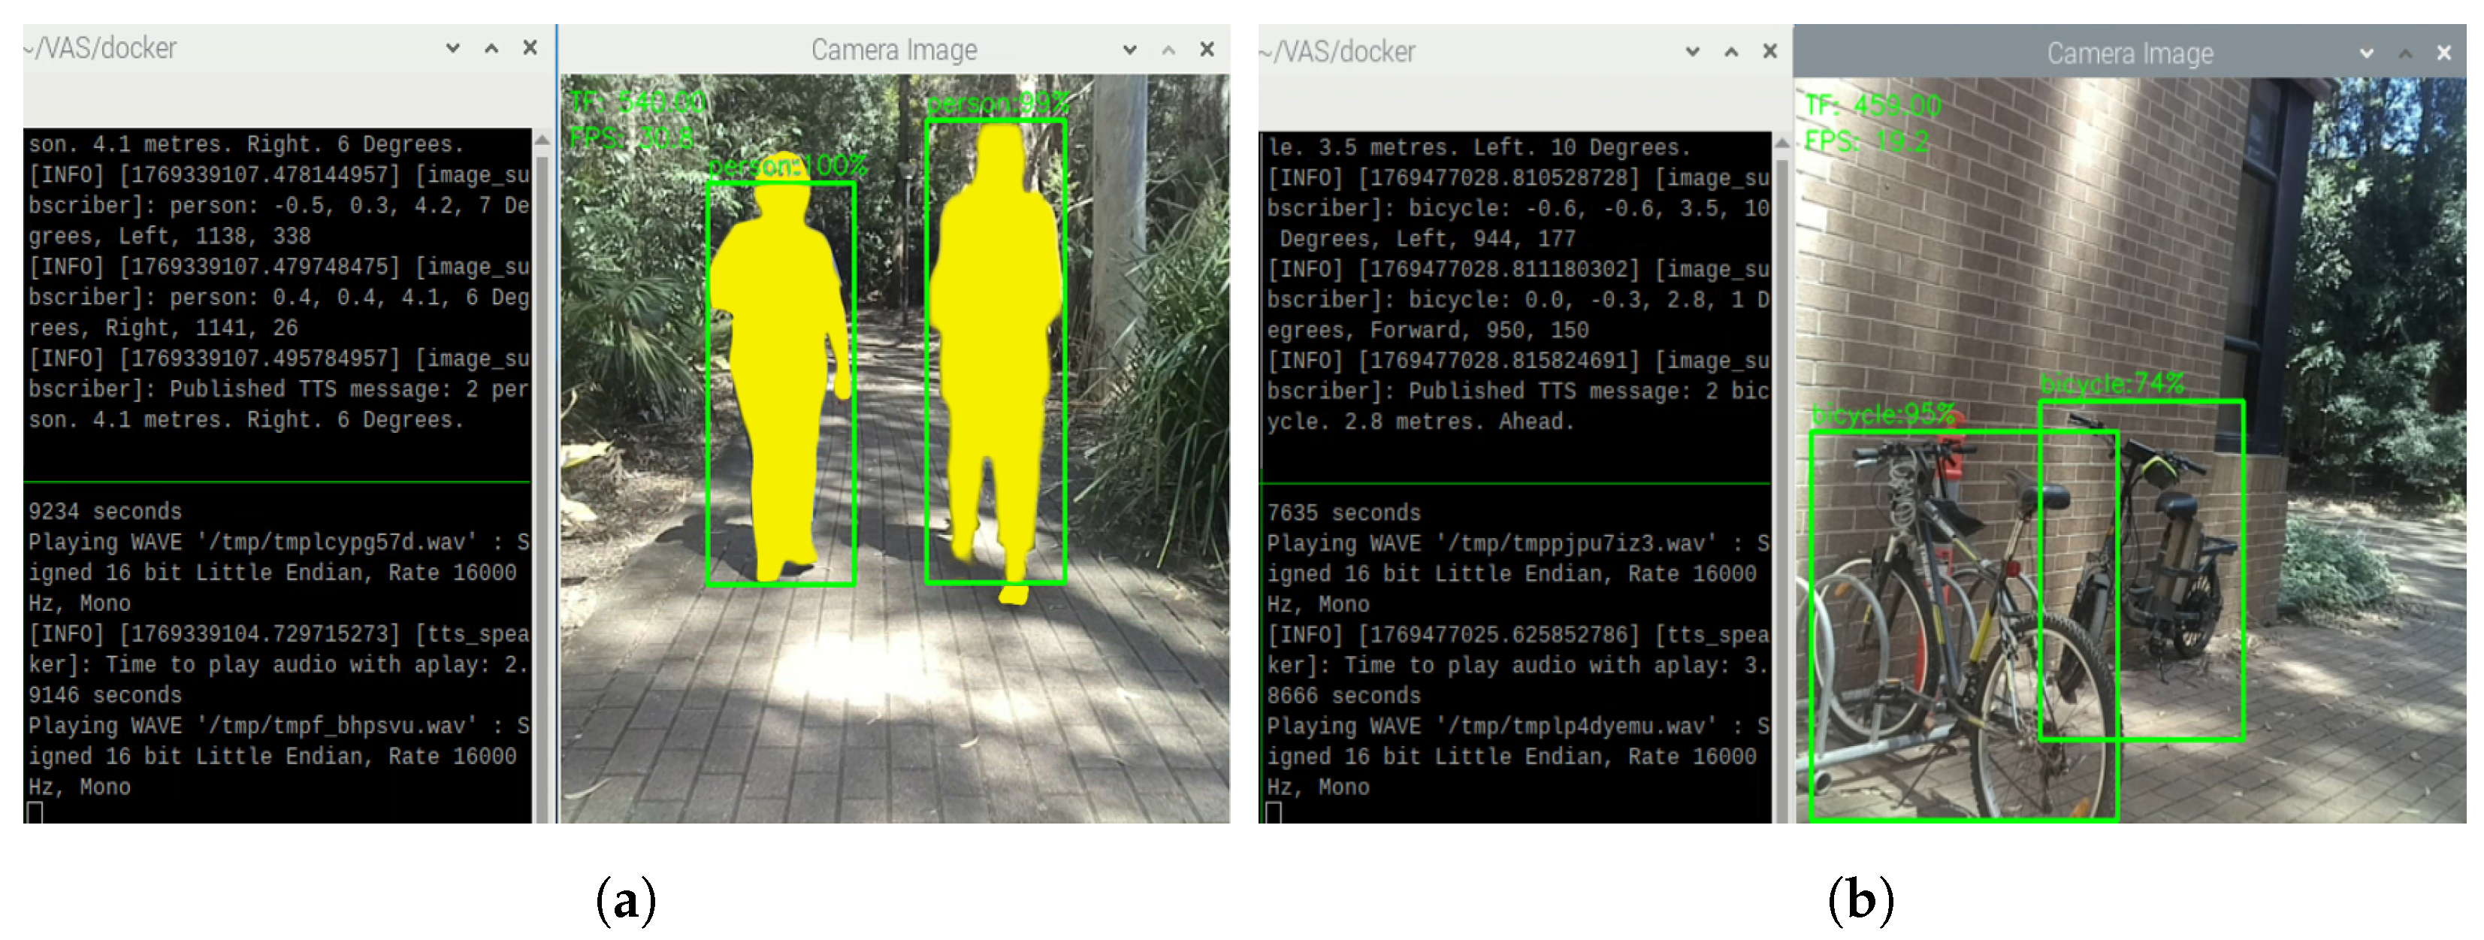
Task: Click the line 'ycle. 2.8 metres. Ahead.'
Action: 1420,422
